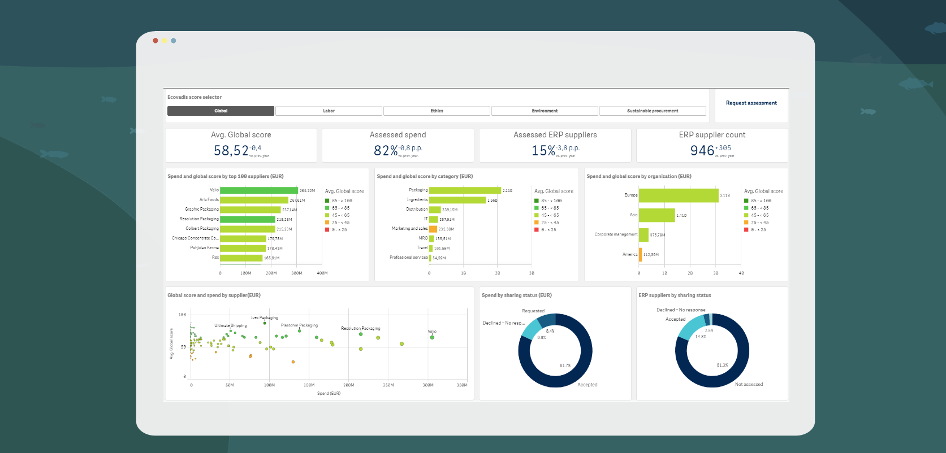Click the America bar in organization chart
This screenshot has height=453, width=946.
point(640,254)
